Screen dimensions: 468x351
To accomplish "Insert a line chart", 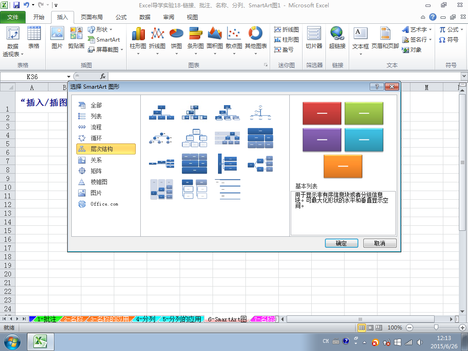I will pyautogui.click(x=157, y=41).
